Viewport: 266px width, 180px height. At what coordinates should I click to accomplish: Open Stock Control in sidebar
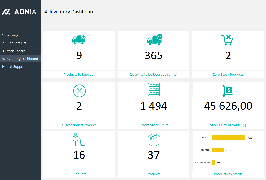(14, 51)
